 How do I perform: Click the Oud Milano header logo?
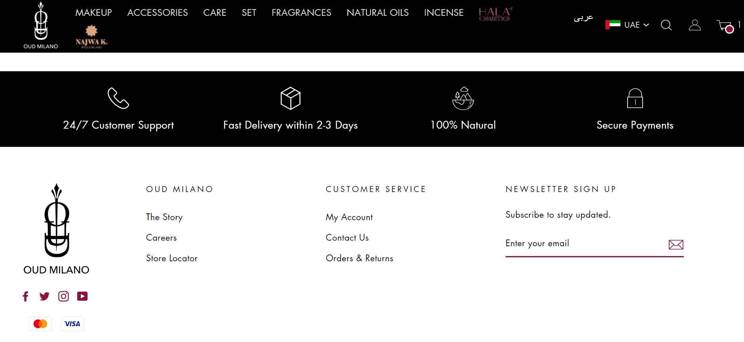41,25
